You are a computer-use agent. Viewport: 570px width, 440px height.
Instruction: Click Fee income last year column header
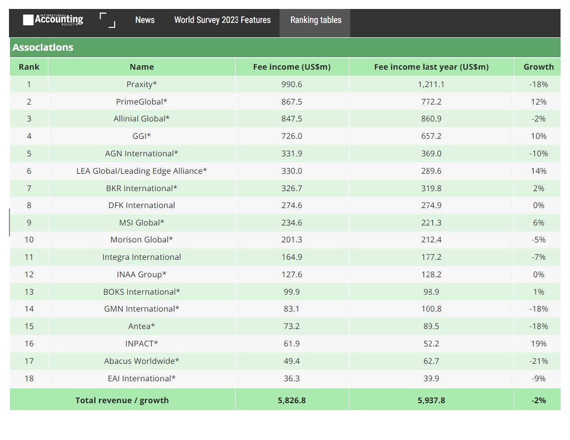click(431, 67)
